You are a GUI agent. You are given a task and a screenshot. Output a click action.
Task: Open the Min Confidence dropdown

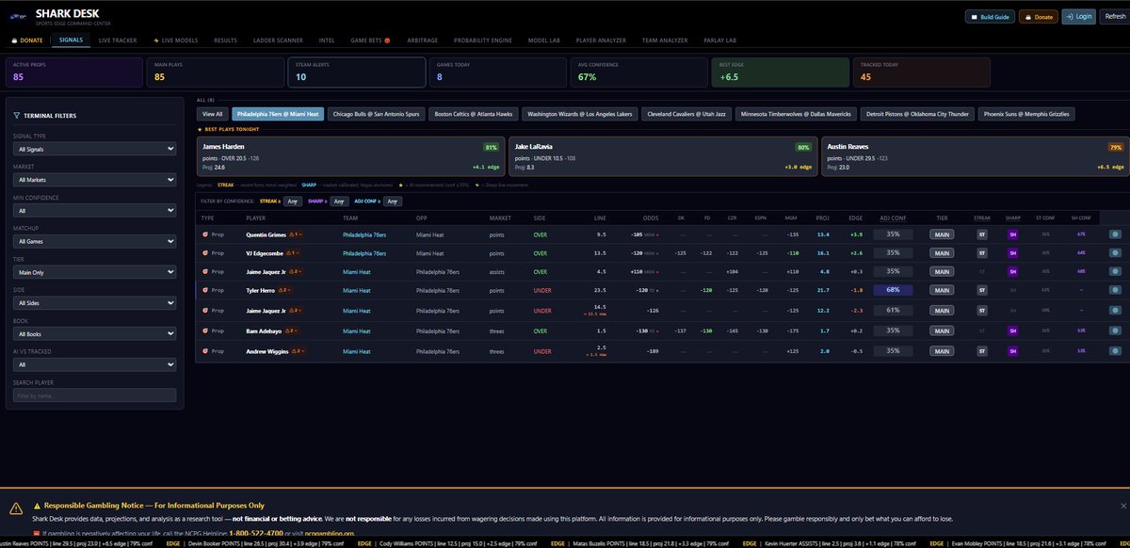94,211
